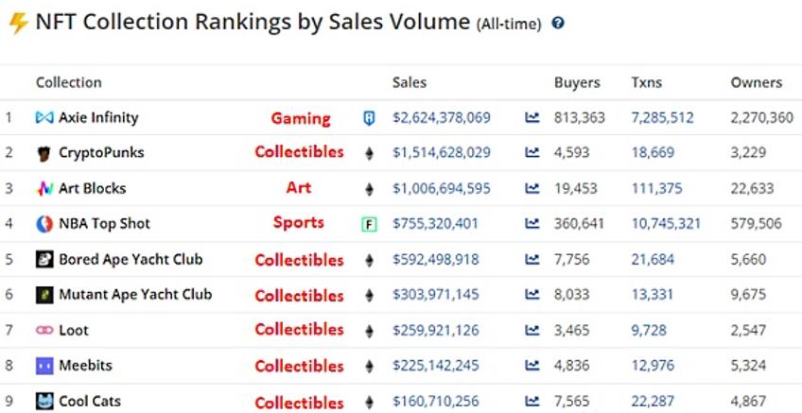Click the Ronin blockchain icon for Axie Infinity
The width and height of the screenshot is (802, 413).
(369, 118)
